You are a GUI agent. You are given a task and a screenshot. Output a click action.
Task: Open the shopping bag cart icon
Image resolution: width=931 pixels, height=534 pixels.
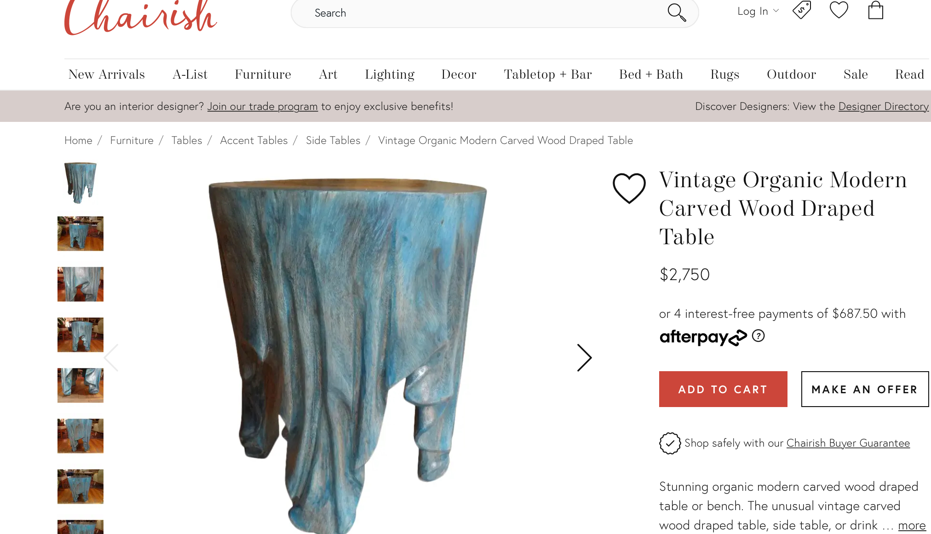click(875, 10)
